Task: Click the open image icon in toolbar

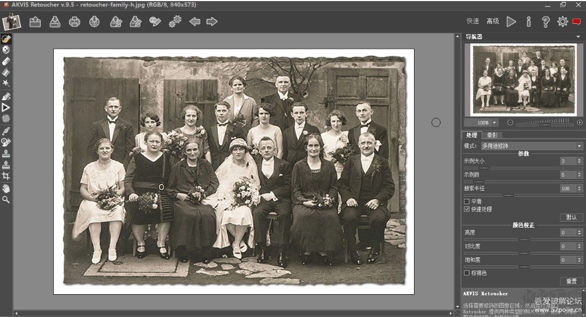Action: pyautogui.click(x=35, y=22)
